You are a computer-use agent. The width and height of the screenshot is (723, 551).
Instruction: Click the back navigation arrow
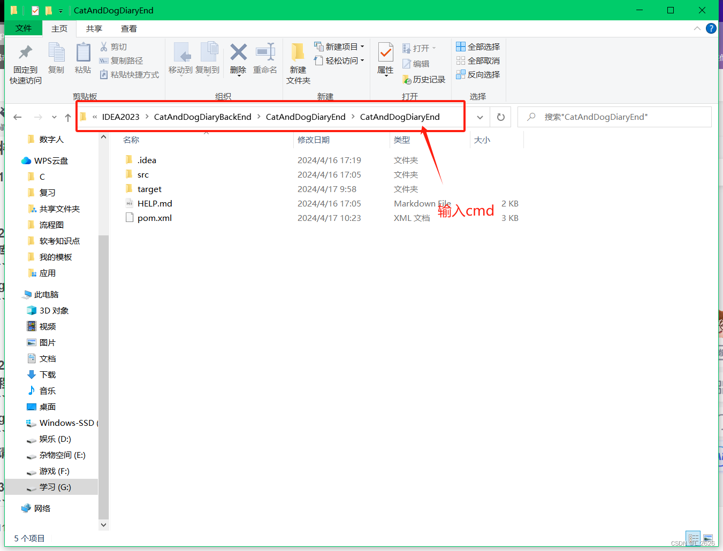[18, 117]
